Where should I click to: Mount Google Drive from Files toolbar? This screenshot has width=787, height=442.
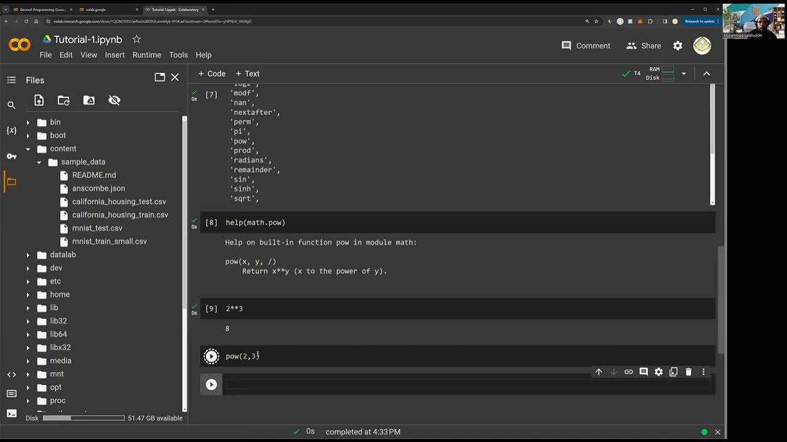pos(89,100)
